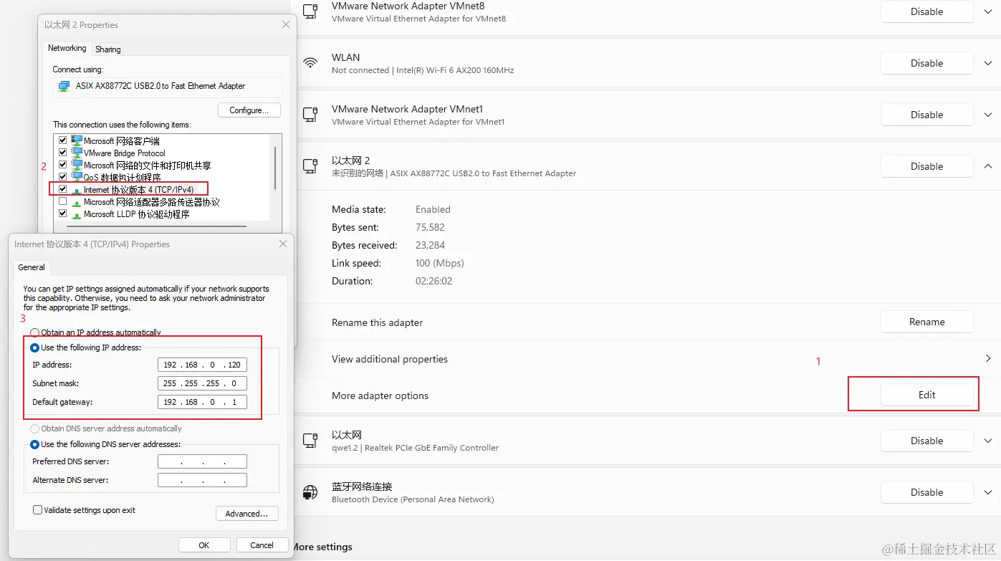Screen dimensions: 1001x561
Task: Select Obtain an IP address automatically
Action: [34, 333]
